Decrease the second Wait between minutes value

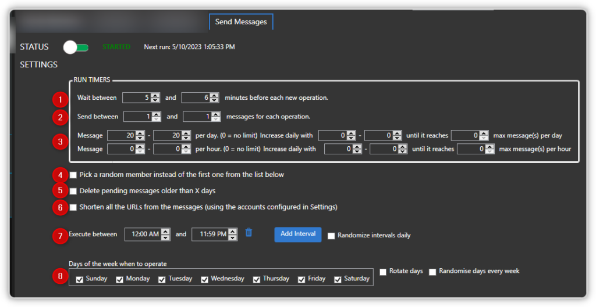click(x=214, y=100)
